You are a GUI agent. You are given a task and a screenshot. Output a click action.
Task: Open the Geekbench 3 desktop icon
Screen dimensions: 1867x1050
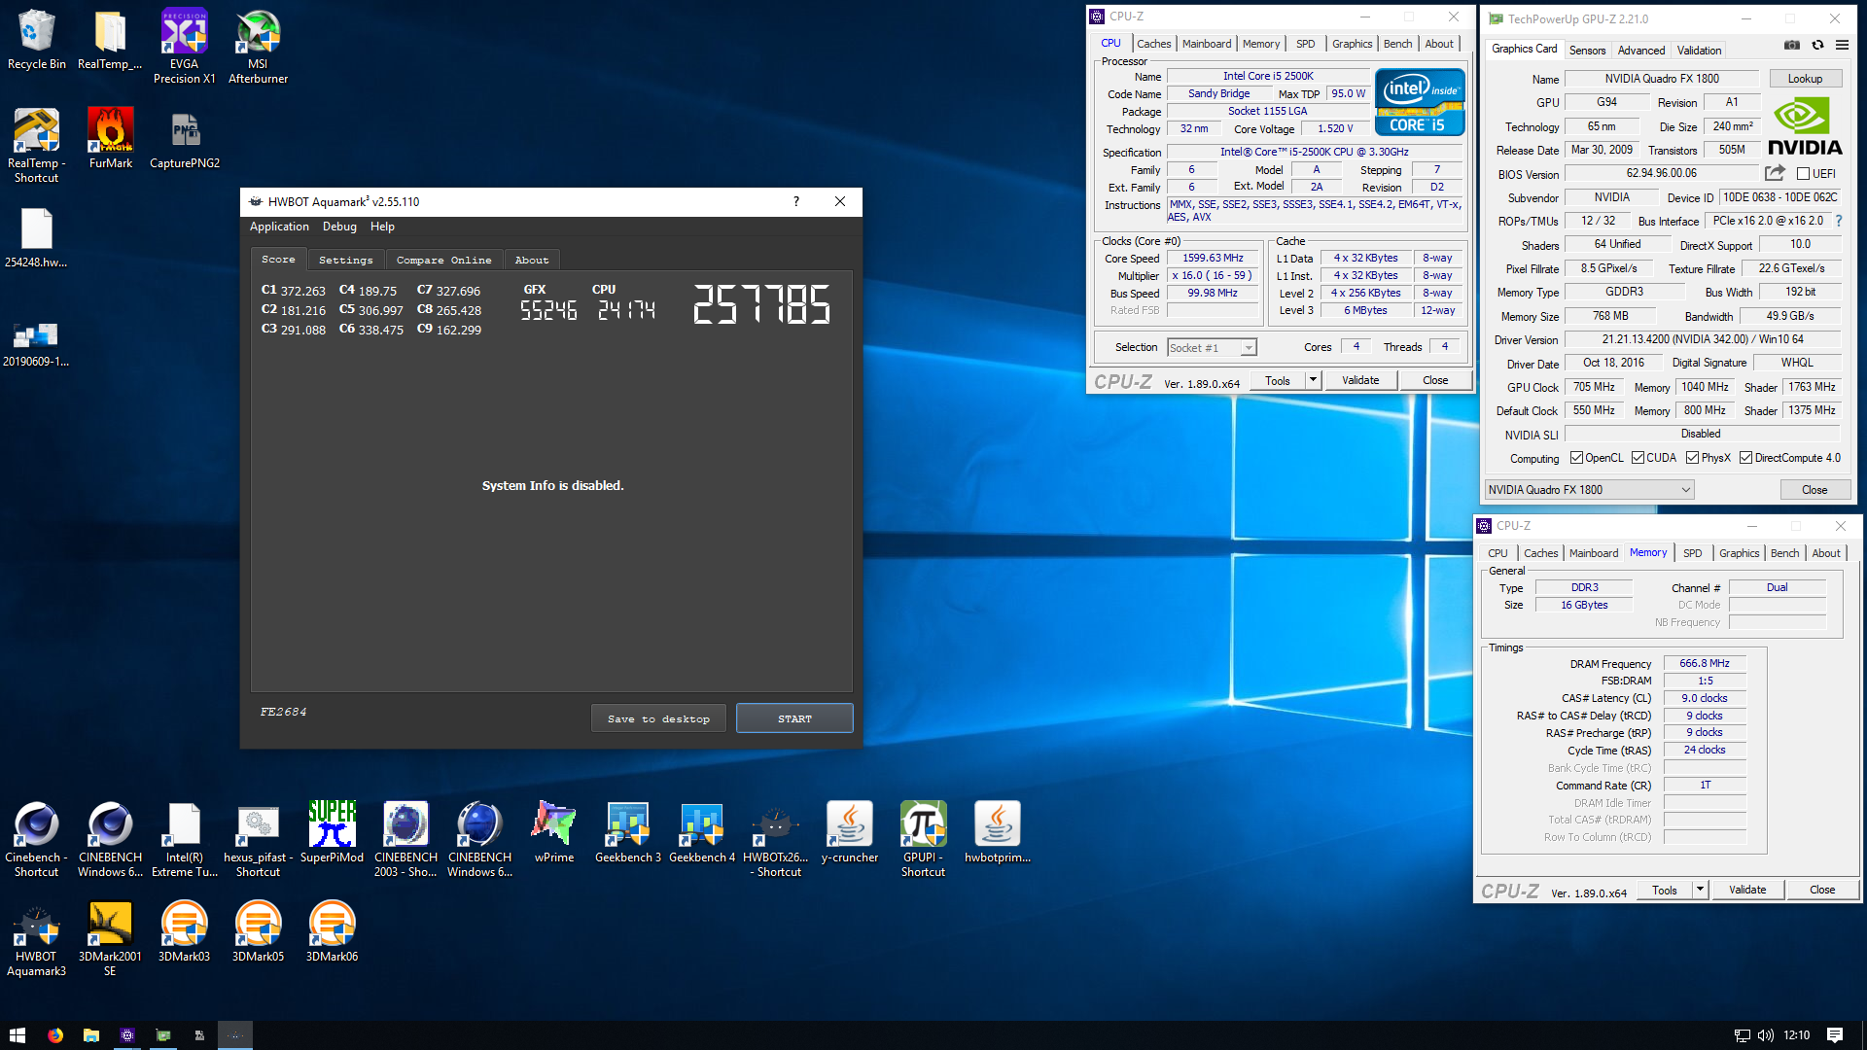(x=627, y=832)
